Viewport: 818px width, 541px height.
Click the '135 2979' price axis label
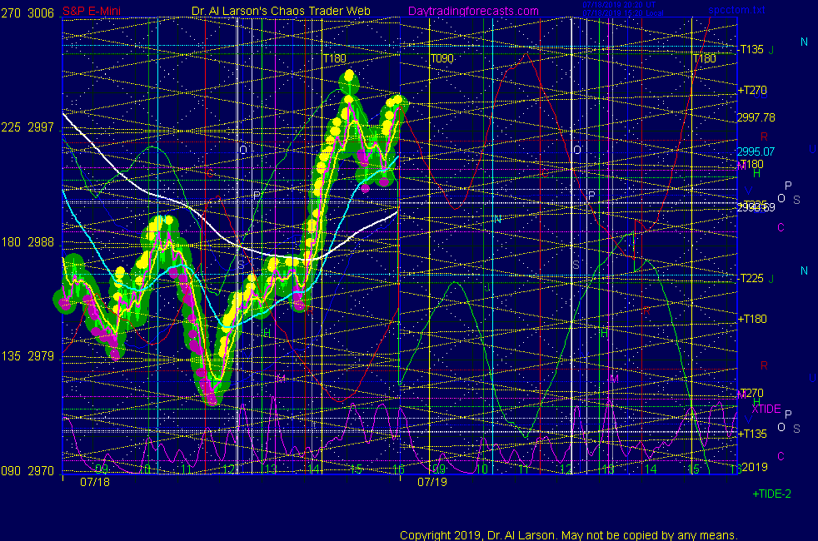[x=27, y=356]
